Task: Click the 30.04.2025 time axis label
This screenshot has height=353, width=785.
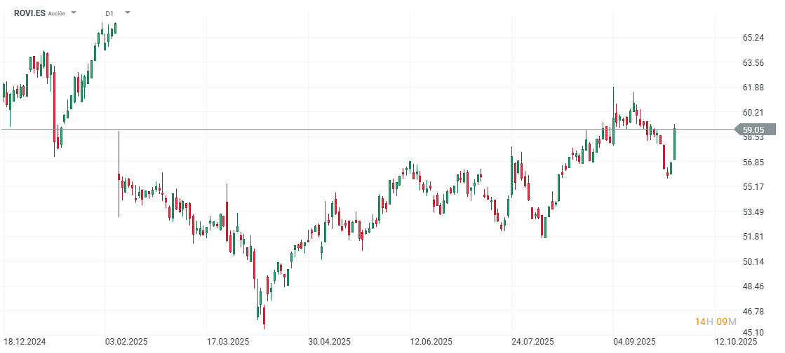Action: point(330,342)
